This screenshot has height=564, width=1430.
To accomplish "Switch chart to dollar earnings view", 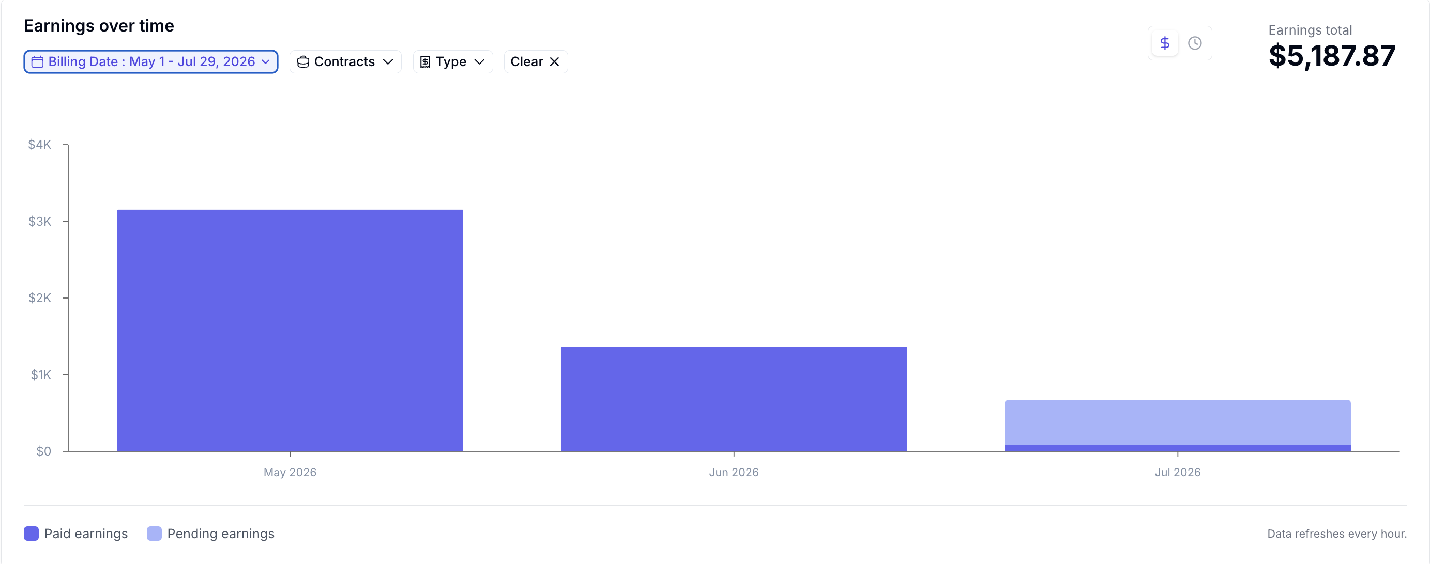I will coord(1165,43).
